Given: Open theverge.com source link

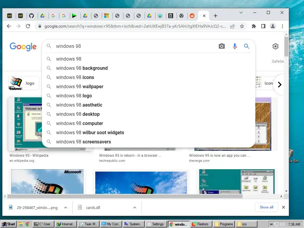Looking at the screenshot, I should 199,161.
